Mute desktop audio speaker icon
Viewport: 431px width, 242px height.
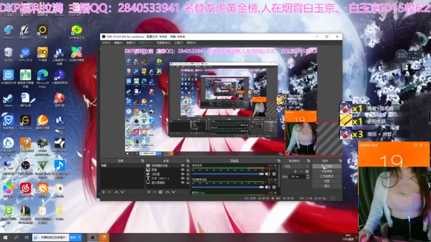pos(267,174)
